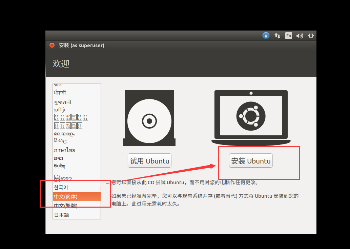Click the 安装 Ubuntu button
This screenshot has width=350, height=249.
251,160
